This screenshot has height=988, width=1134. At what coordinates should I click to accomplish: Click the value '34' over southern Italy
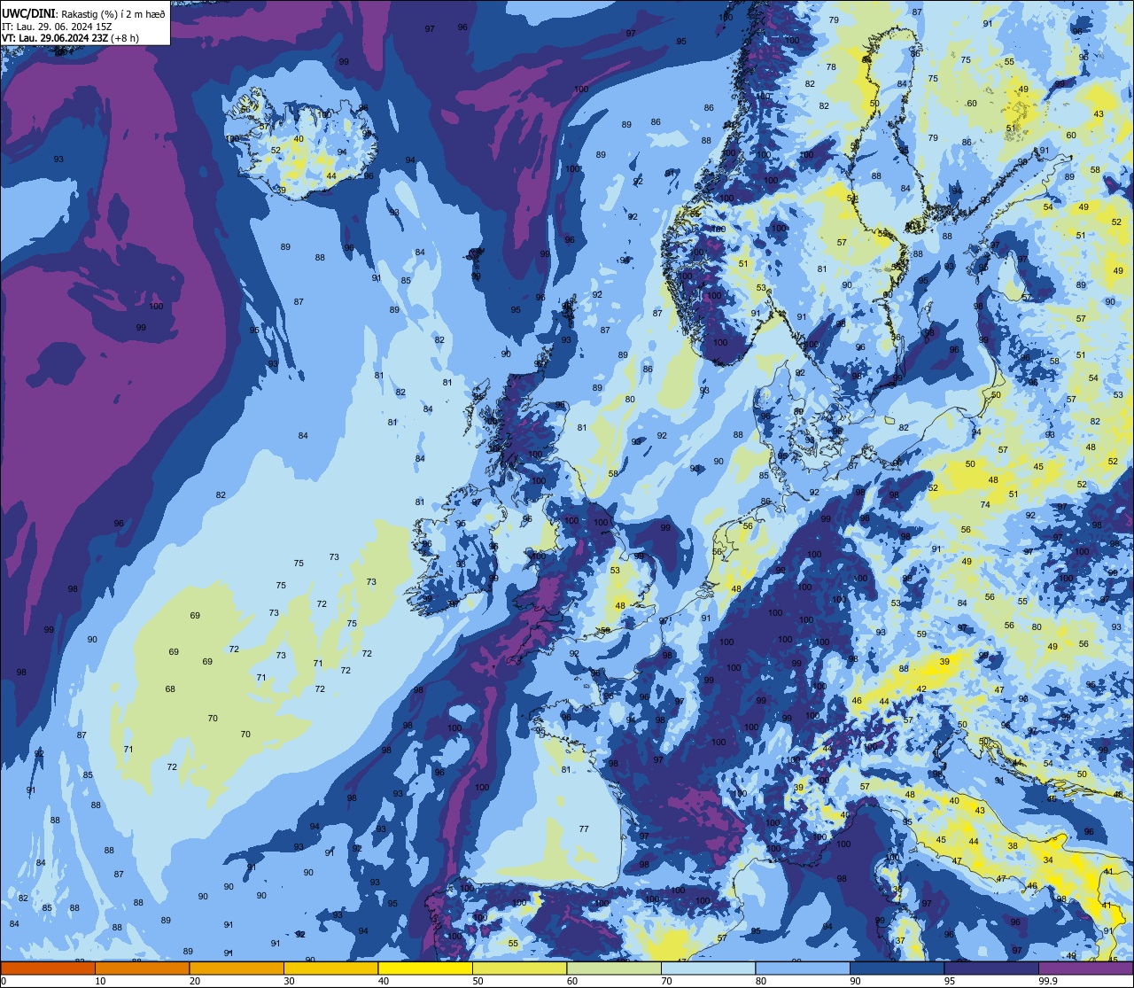coord(1048,860)
